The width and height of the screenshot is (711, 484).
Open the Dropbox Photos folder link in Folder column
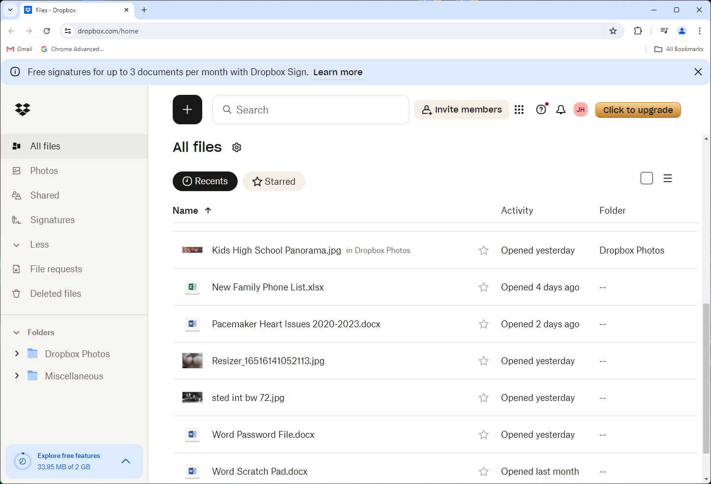tap(632, 250)
